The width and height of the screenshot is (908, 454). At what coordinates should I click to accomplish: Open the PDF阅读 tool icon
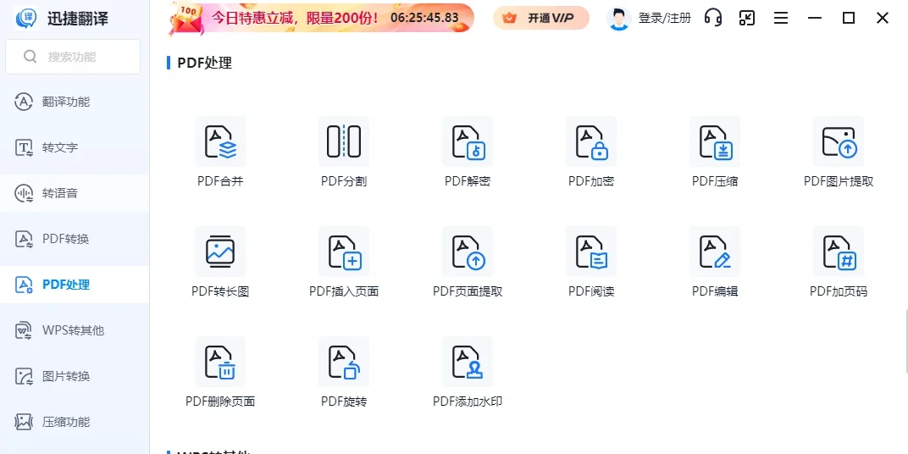tap(591, 252)
